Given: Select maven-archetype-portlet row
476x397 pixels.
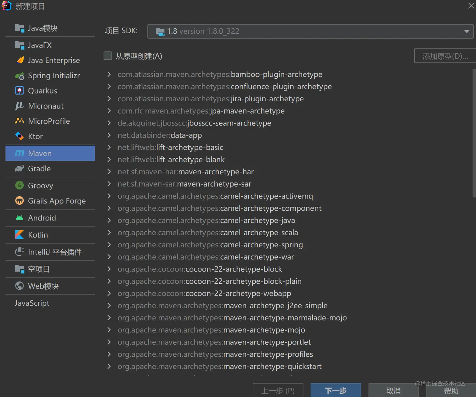Looking at the screenshot, I should [x=288, y=342].
